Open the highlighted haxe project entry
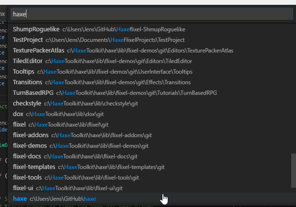 click(152, 198)
